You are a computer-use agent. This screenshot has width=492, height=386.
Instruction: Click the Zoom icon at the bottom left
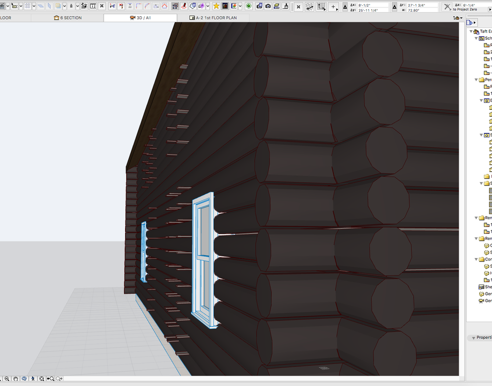7,379
